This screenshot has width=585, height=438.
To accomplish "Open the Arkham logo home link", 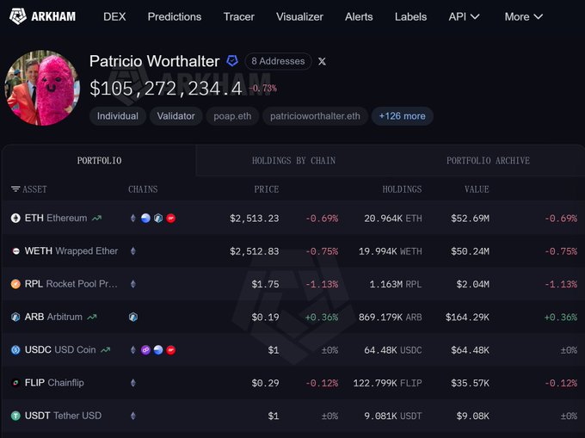I will click(x=42, y=16).
